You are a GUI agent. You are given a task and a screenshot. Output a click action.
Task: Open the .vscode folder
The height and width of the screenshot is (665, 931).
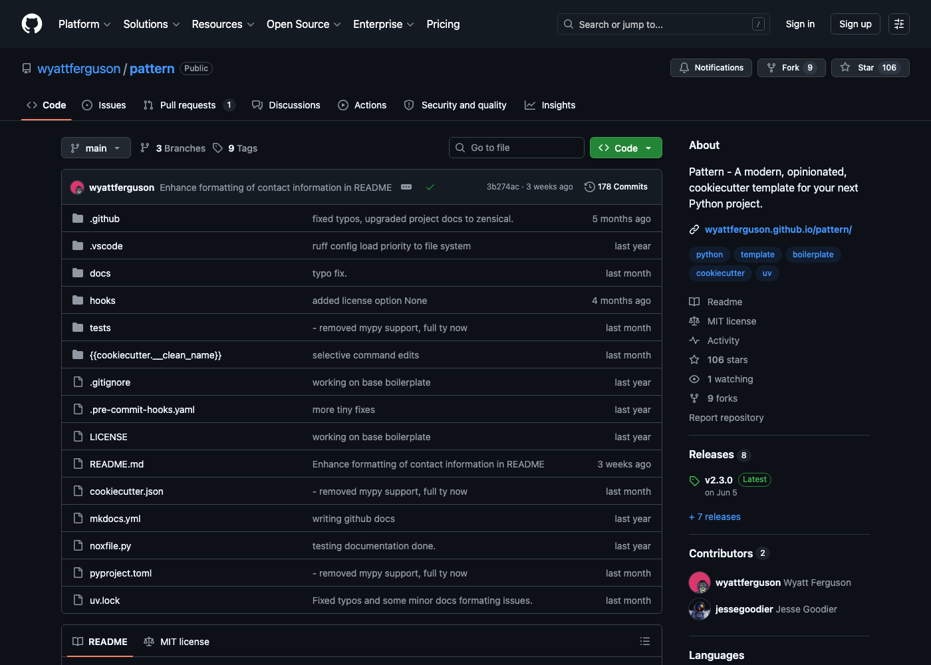pyautogui.click(x=106, y=246)
